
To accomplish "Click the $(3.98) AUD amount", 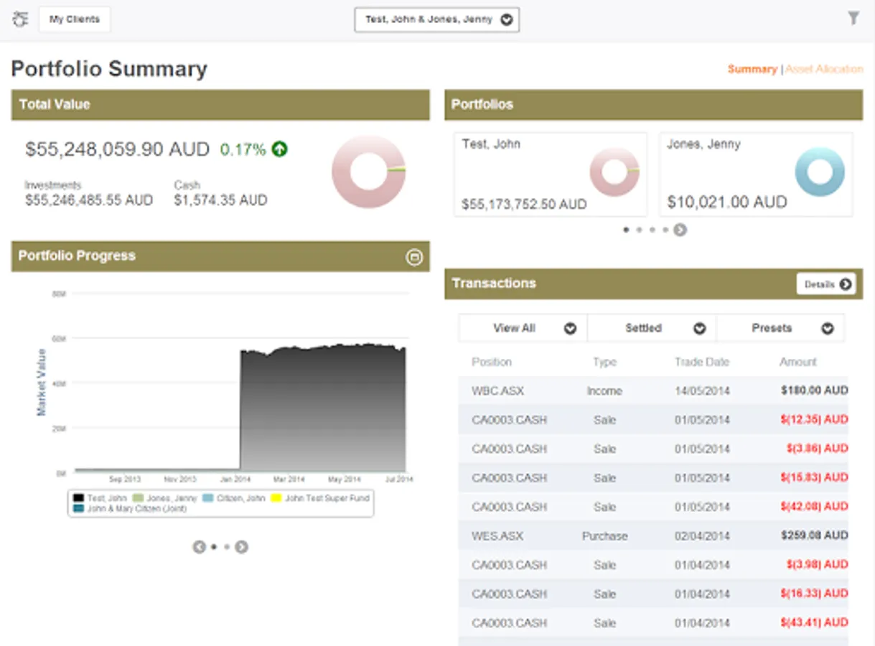I will 817,565.
